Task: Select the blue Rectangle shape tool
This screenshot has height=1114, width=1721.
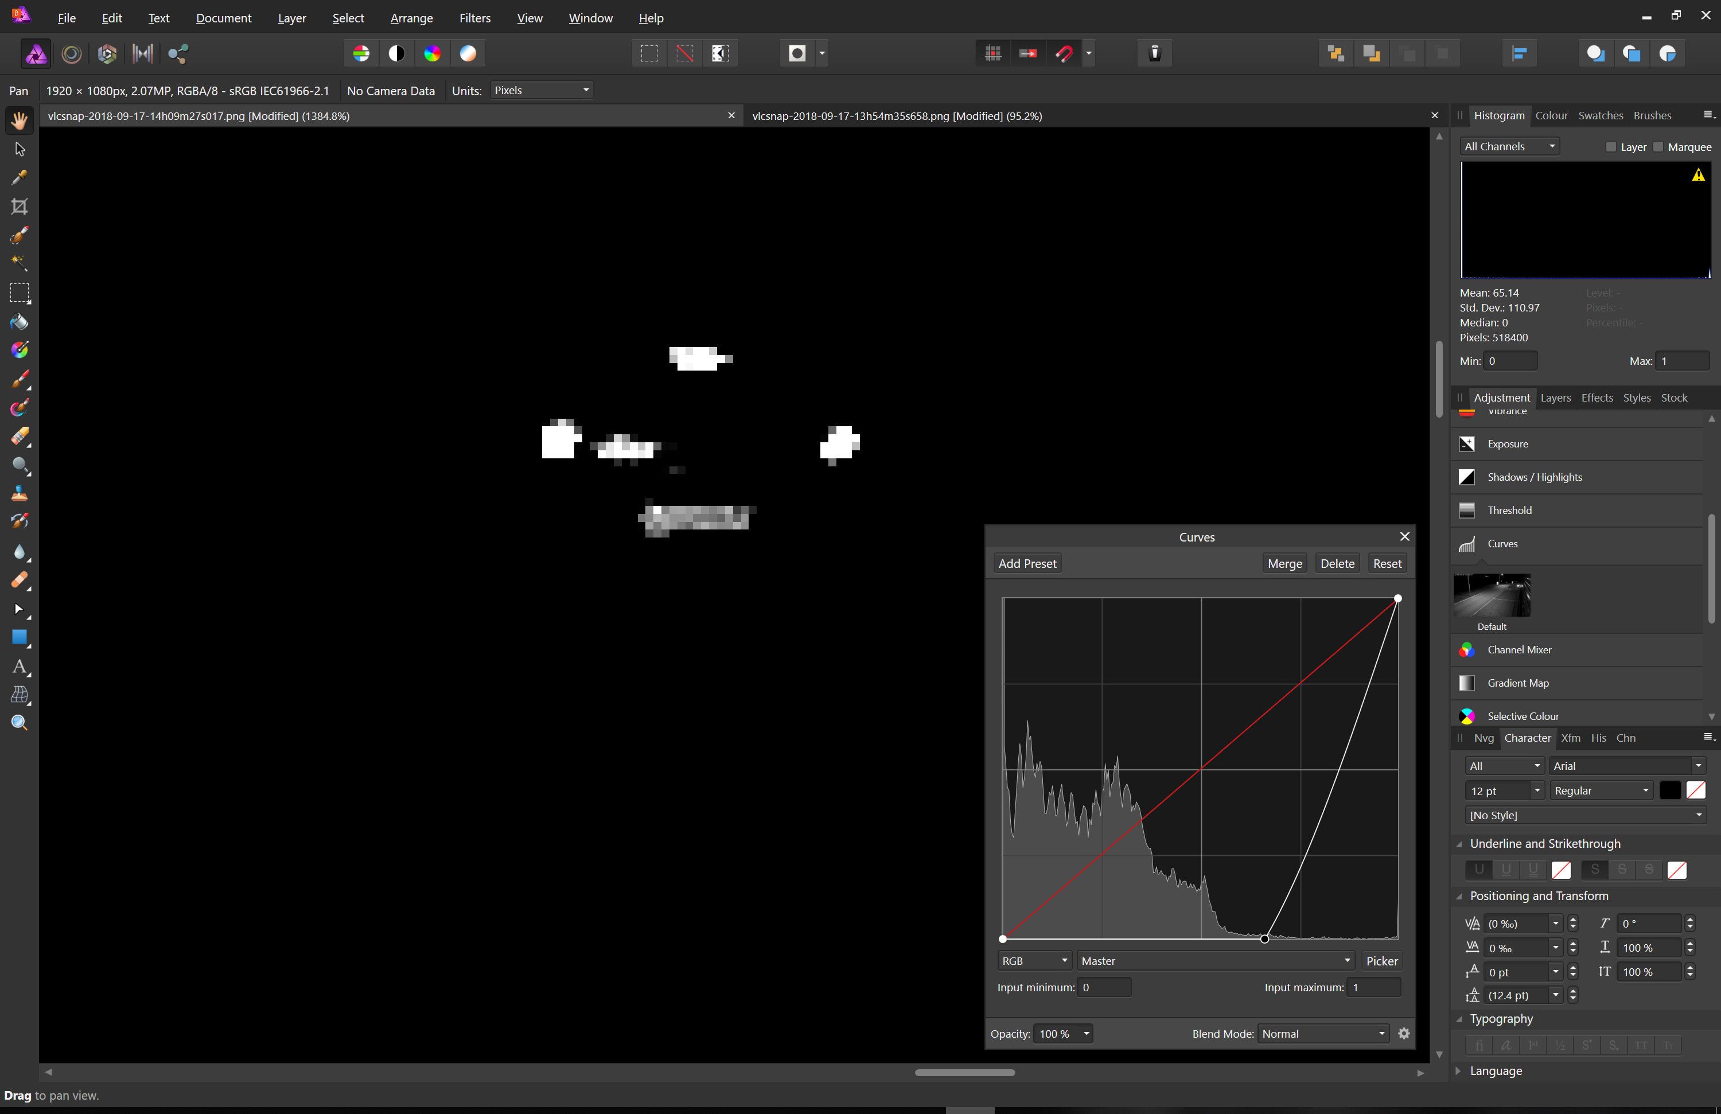Action: pos(20,637)
